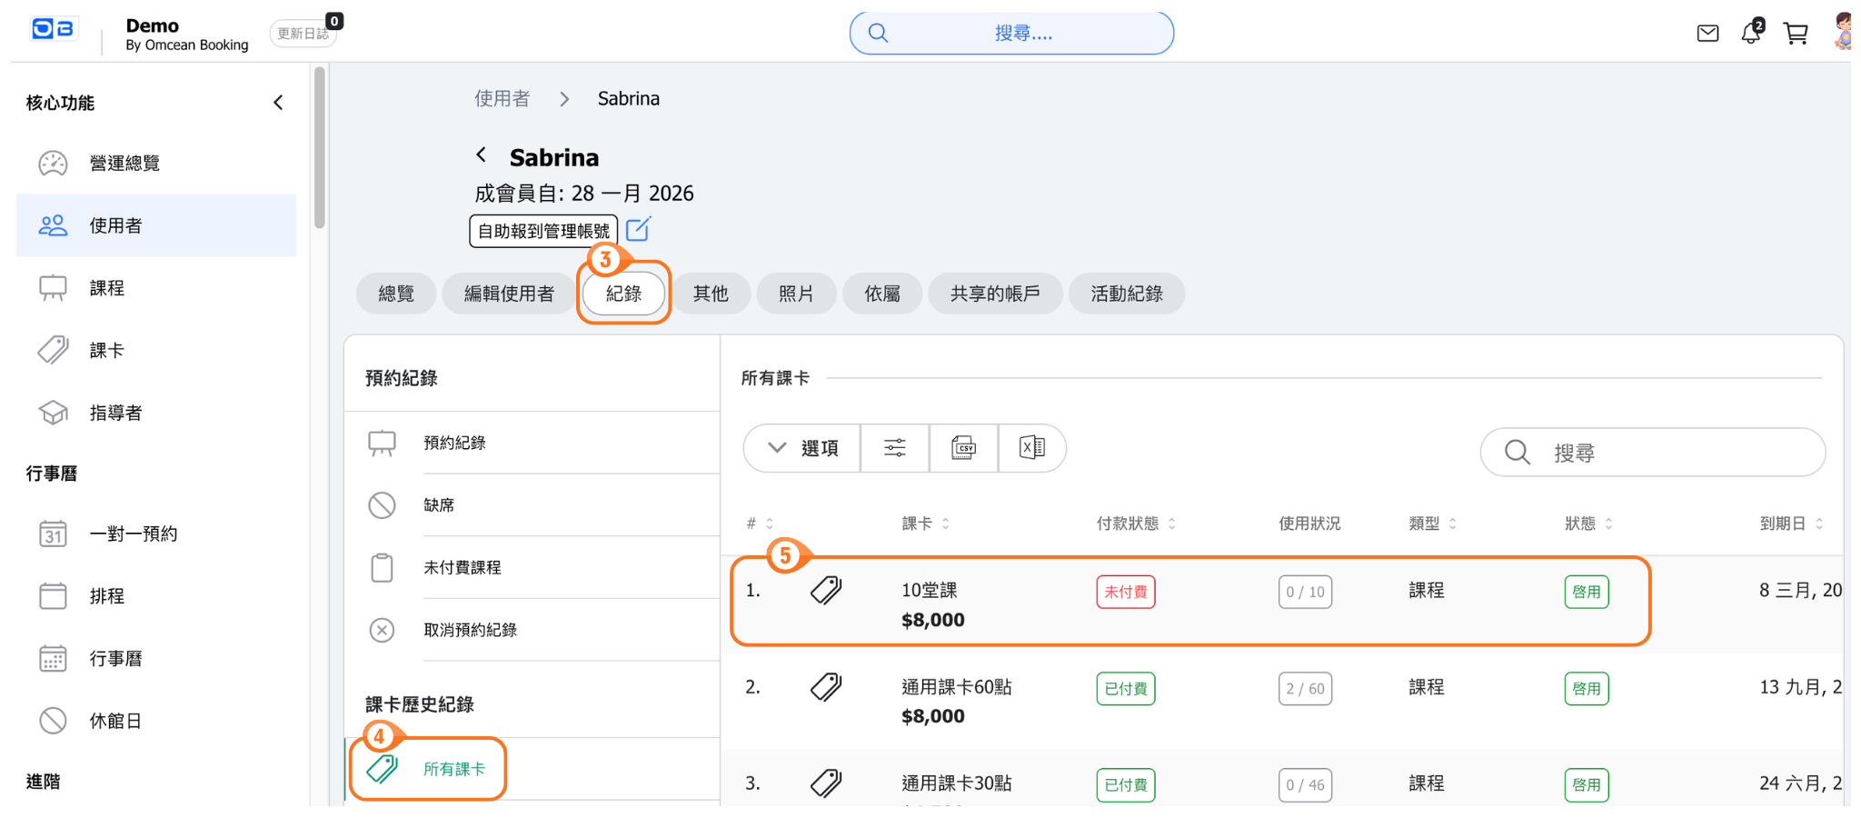Go back using arrow beside Sabrina
This screenshot has height=818, width=1861.
point(482,155)
